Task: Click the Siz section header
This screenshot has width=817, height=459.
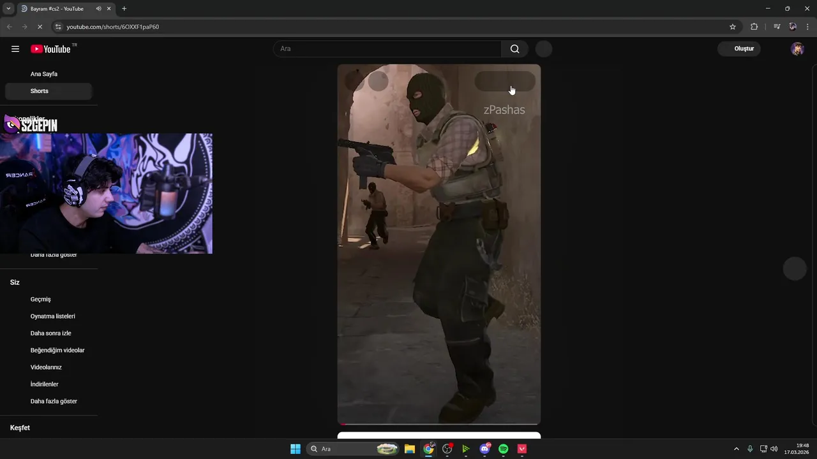Action: (15, 282)
